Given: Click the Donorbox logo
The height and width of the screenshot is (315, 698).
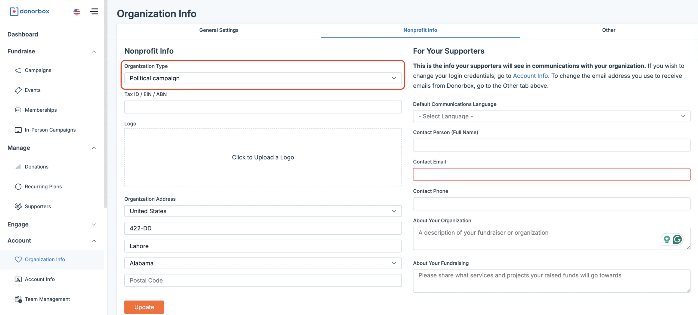Looking at the screenshot, I should 30,11.
